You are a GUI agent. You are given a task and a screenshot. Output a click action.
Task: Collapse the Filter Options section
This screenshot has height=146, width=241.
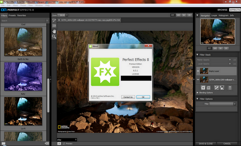pyautogui.click(x=197, y=99)
